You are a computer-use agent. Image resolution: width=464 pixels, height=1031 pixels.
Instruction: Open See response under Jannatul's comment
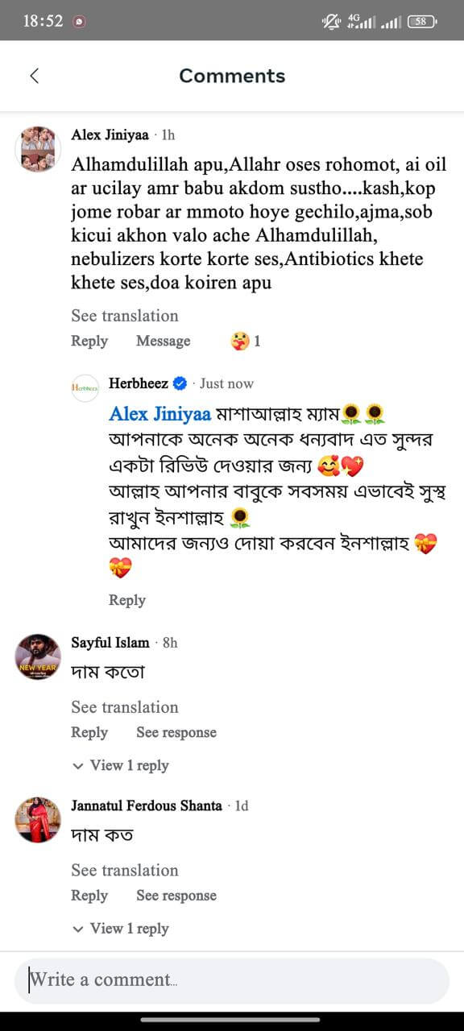point(176,896)
